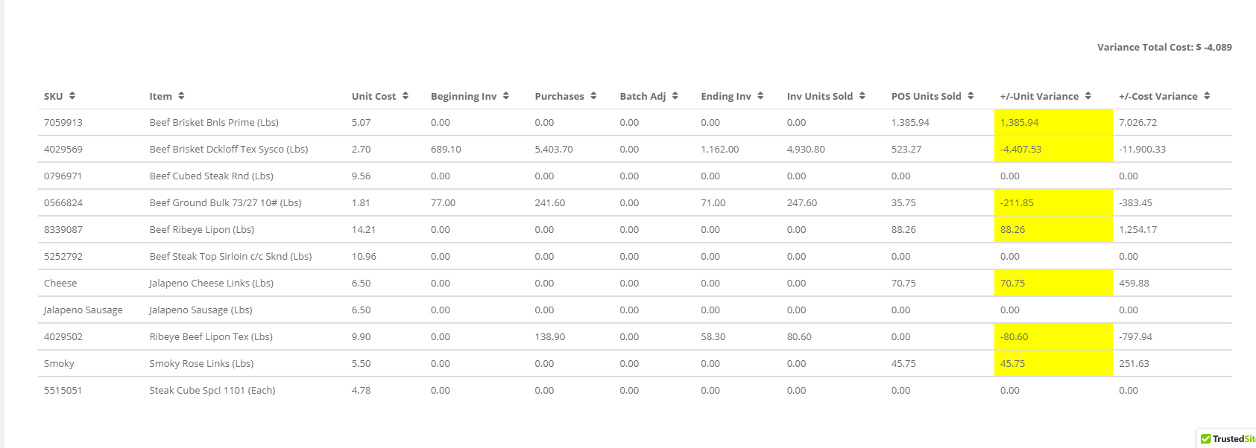Click the Purchases sort arrows
The height and width of the screenshot is (448, 1256).
(x=593, y=96)
